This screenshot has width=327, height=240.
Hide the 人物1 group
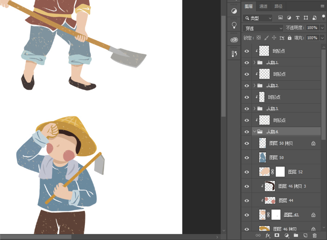247,62
